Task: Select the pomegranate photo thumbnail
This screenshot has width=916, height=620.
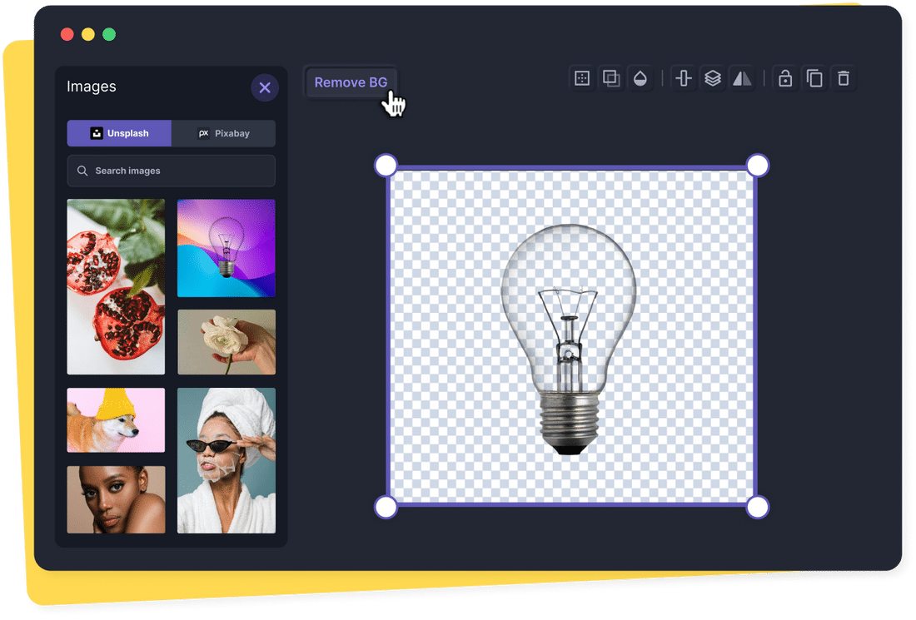Action: [x=116, y=286]
